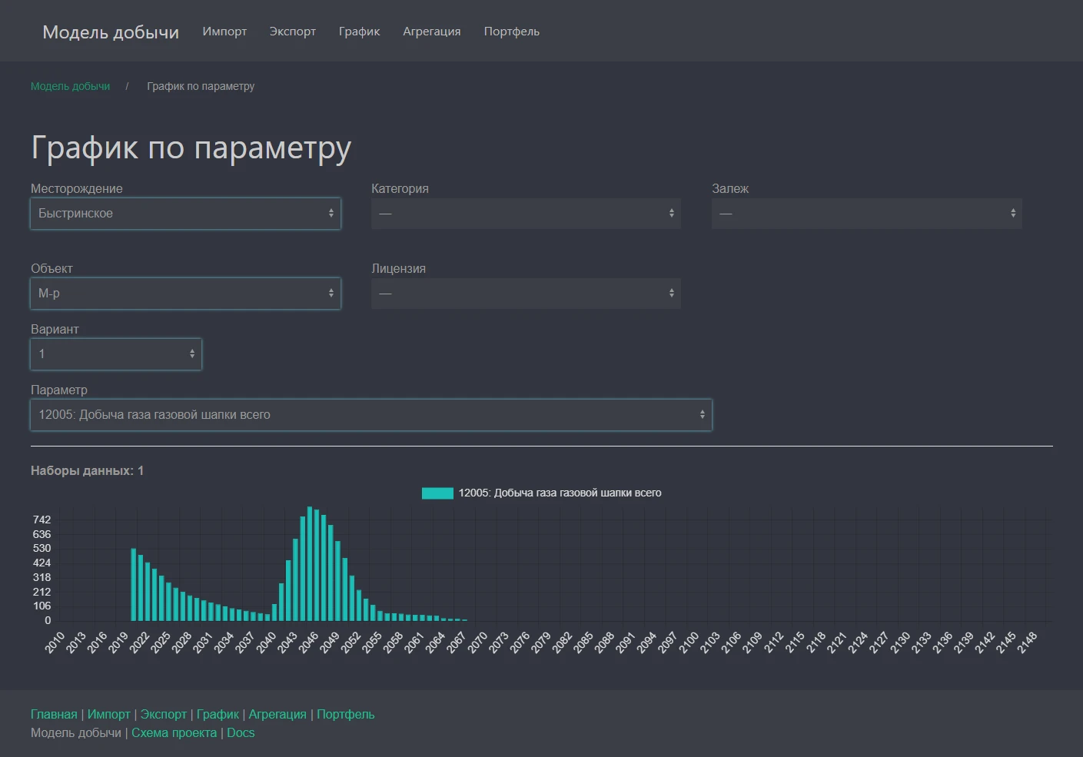Image resolution: width=1083 pixels, height=757 pixels.
Task: Go to График in top navbar
Action: [x=359, y=32]
